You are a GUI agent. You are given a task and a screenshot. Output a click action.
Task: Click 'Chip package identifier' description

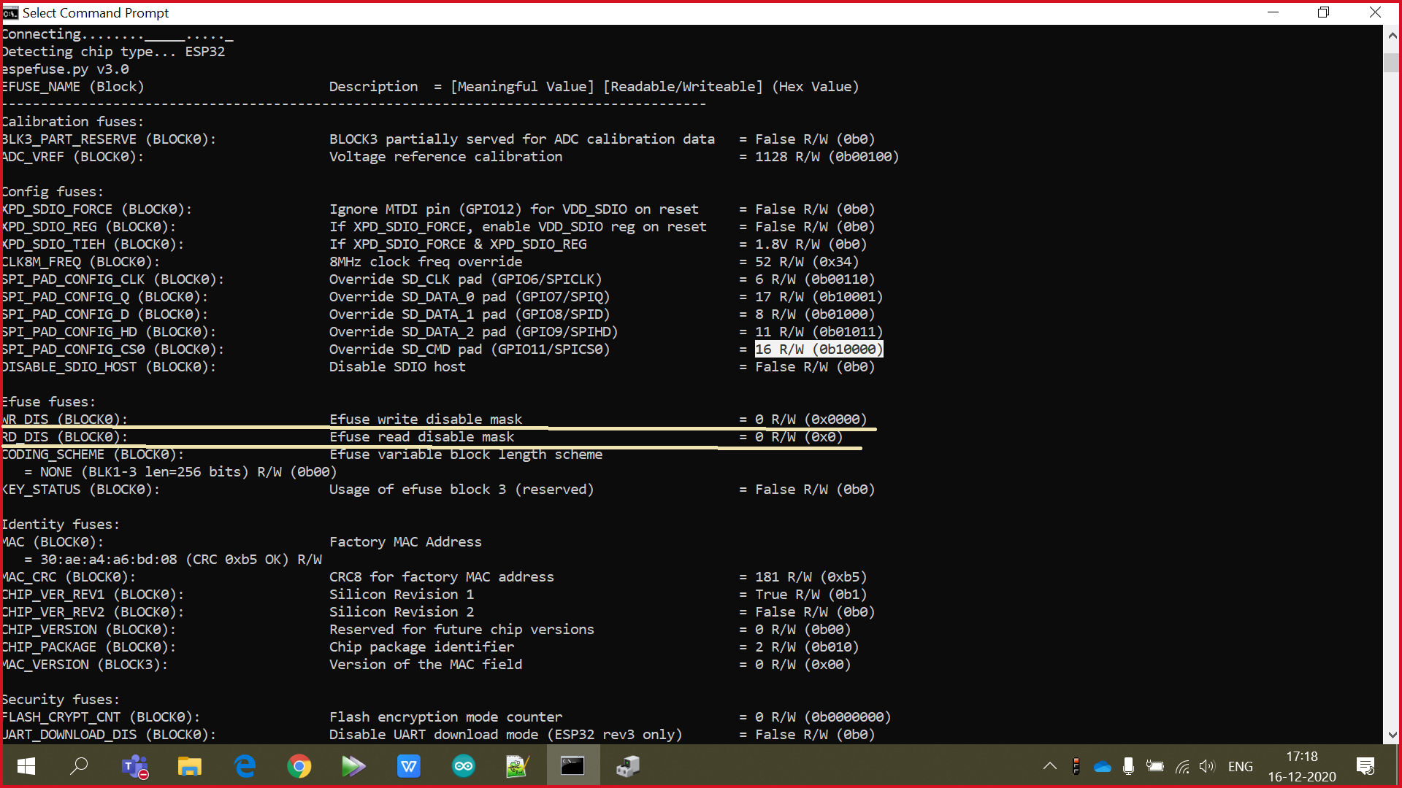(421, 647)
